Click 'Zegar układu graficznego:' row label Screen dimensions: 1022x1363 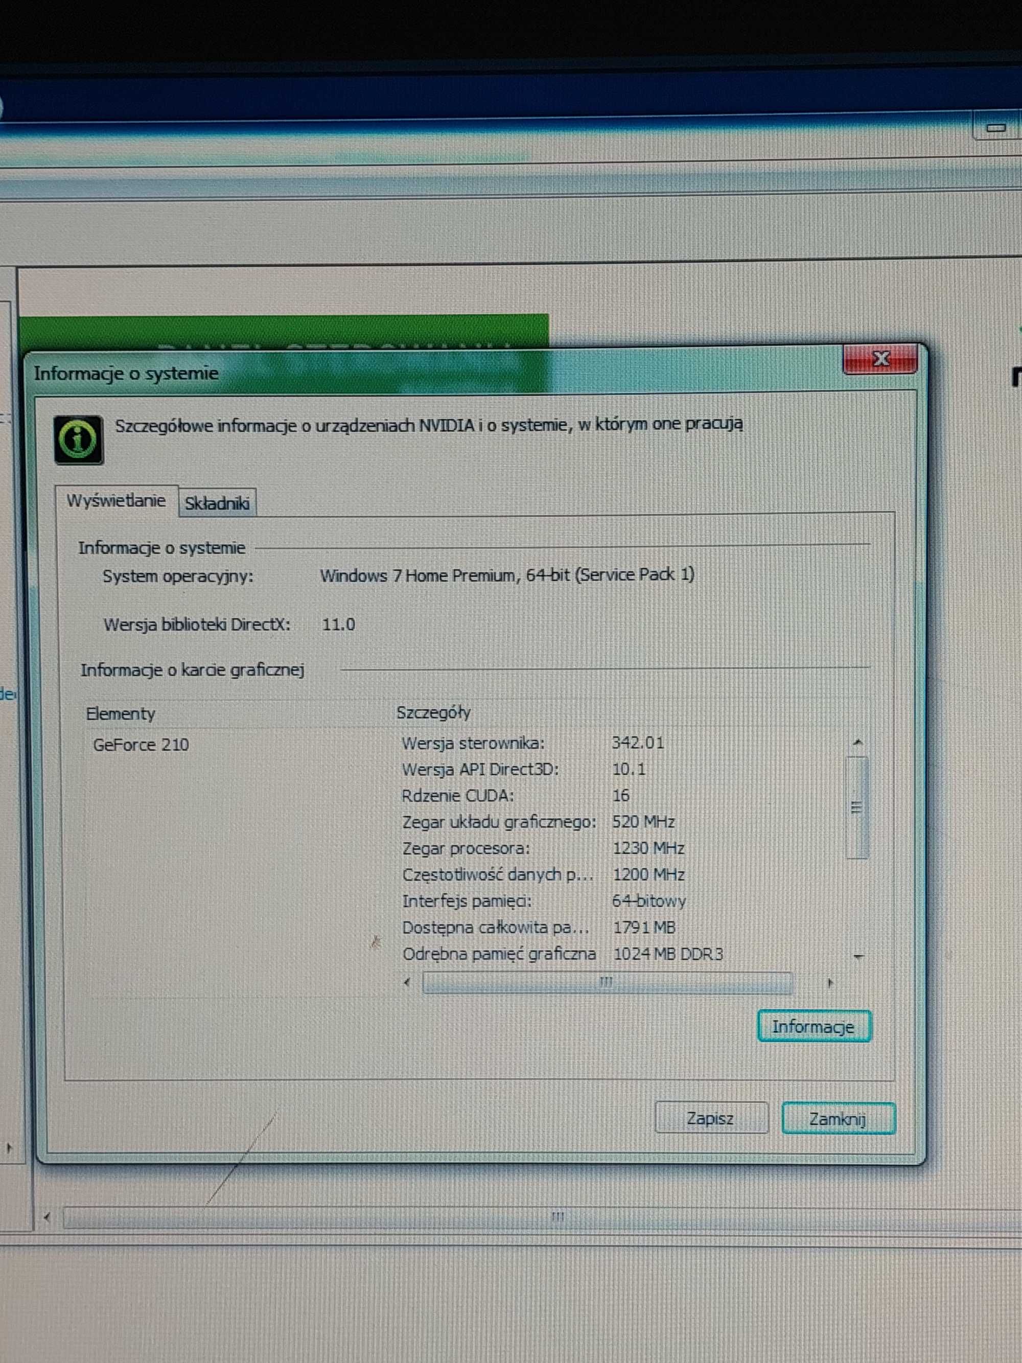click(x=499, y=823)
